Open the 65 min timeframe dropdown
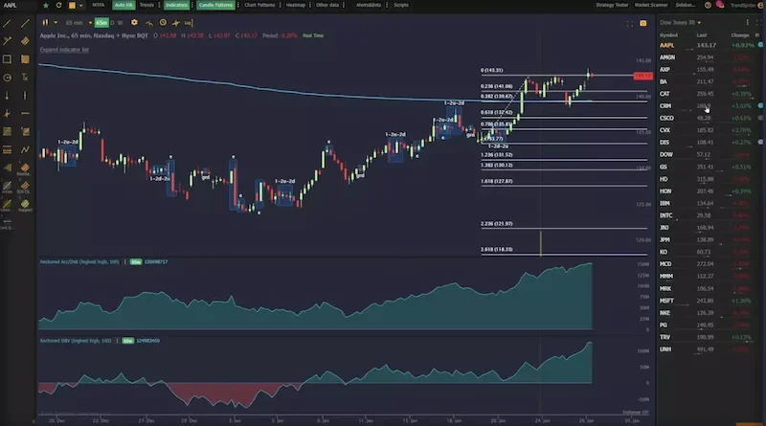766x426 pixels. tap(75, 21)
